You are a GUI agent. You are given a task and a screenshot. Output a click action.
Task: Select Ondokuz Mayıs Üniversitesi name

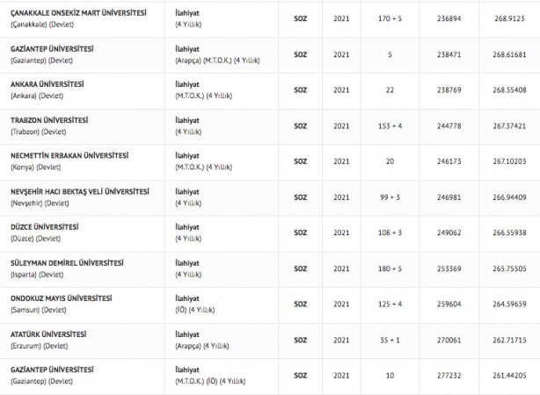click(x=61, y=298)
